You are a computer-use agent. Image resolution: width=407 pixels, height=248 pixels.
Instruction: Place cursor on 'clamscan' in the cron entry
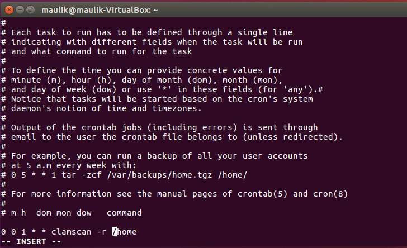[70, 232]
